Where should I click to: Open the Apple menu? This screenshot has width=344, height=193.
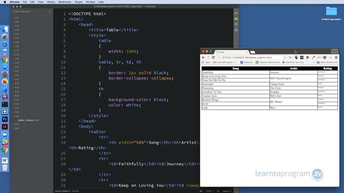5,2
